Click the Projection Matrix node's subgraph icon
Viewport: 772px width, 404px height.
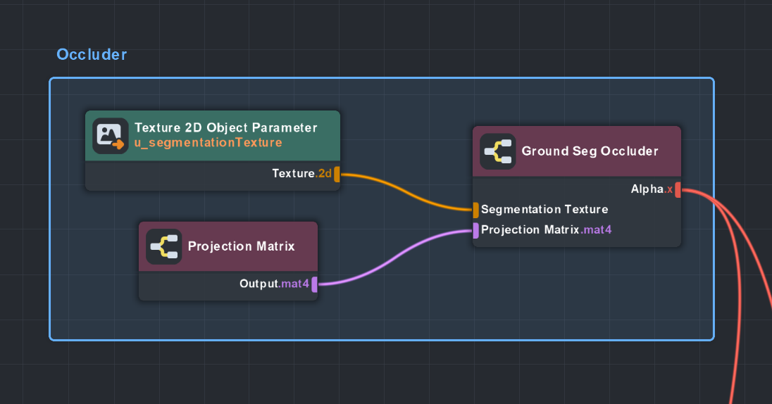click(164, 246)
